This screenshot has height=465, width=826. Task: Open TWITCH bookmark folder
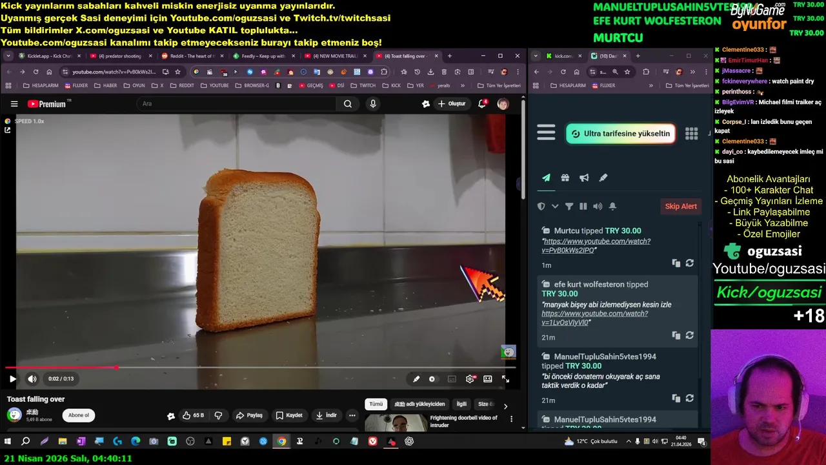[363, 85]
